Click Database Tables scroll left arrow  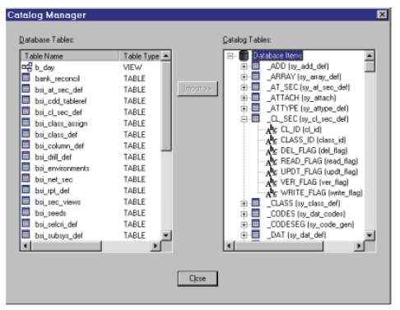[26, 246]
